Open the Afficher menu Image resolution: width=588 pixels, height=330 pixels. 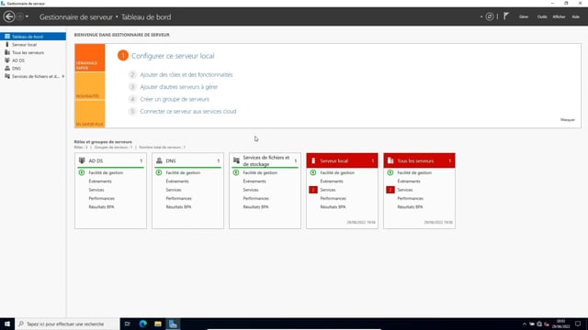pos(559,16)
